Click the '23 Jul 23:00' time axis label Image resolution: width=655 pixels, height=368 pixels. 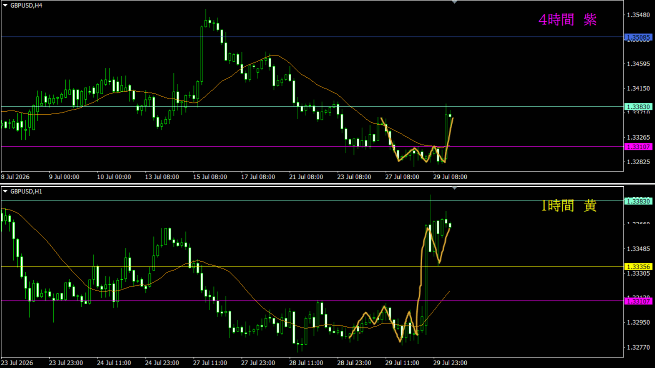(x=66, y=363)
